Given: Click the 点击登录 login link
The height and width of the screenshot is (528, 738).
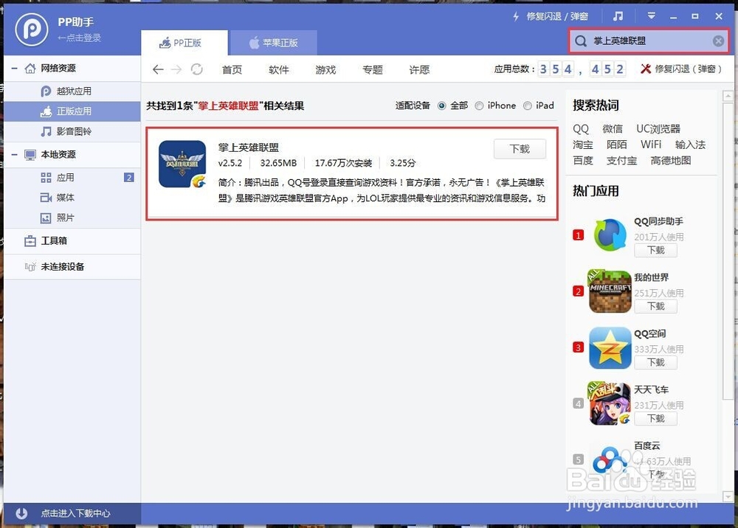Looking at the screenshot, I should pos(79,38).
